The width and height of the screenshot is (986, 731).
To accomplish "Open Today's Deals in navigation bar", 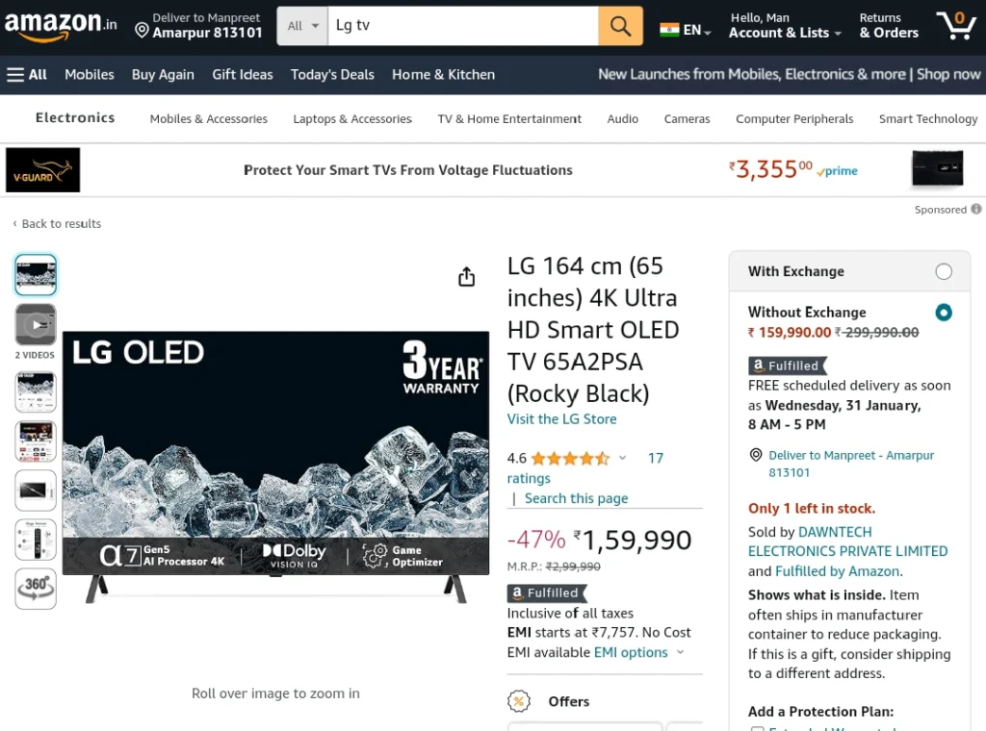I will [x=332, y=75].
